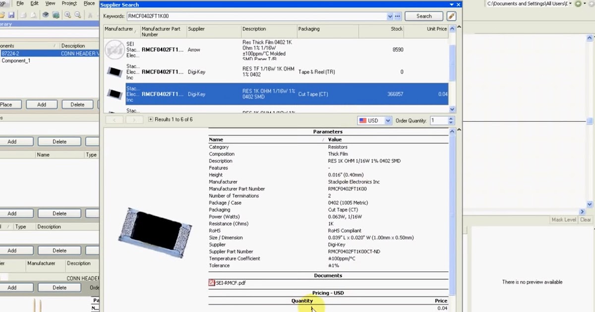Click the RMCF0402FT1K00CT-ND supplier part number value
The image size is (595, 312).
pos(354,252)
